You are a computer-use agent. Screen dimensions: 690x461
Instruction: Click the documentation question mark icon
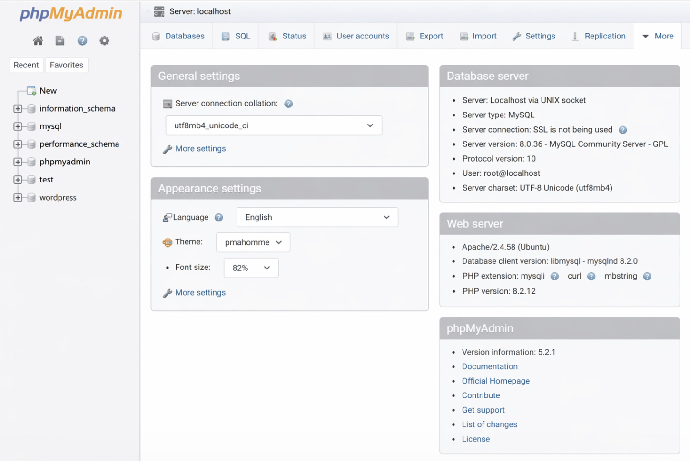pos(82,41)
